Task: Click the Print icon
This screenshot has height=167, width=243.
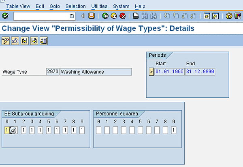Action: tap(136, 16)
